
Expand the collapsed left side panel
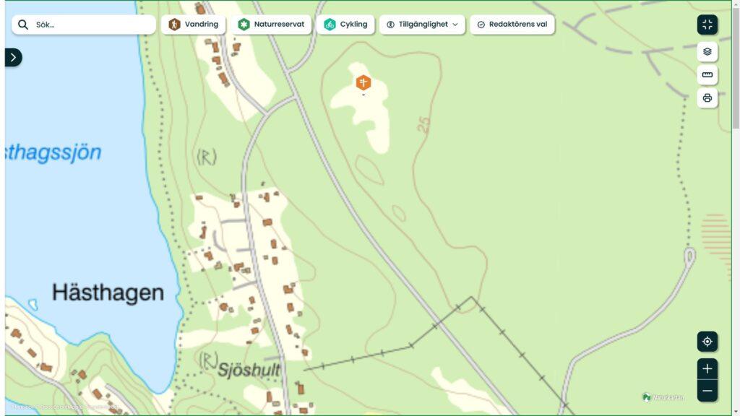pos(13,58)
